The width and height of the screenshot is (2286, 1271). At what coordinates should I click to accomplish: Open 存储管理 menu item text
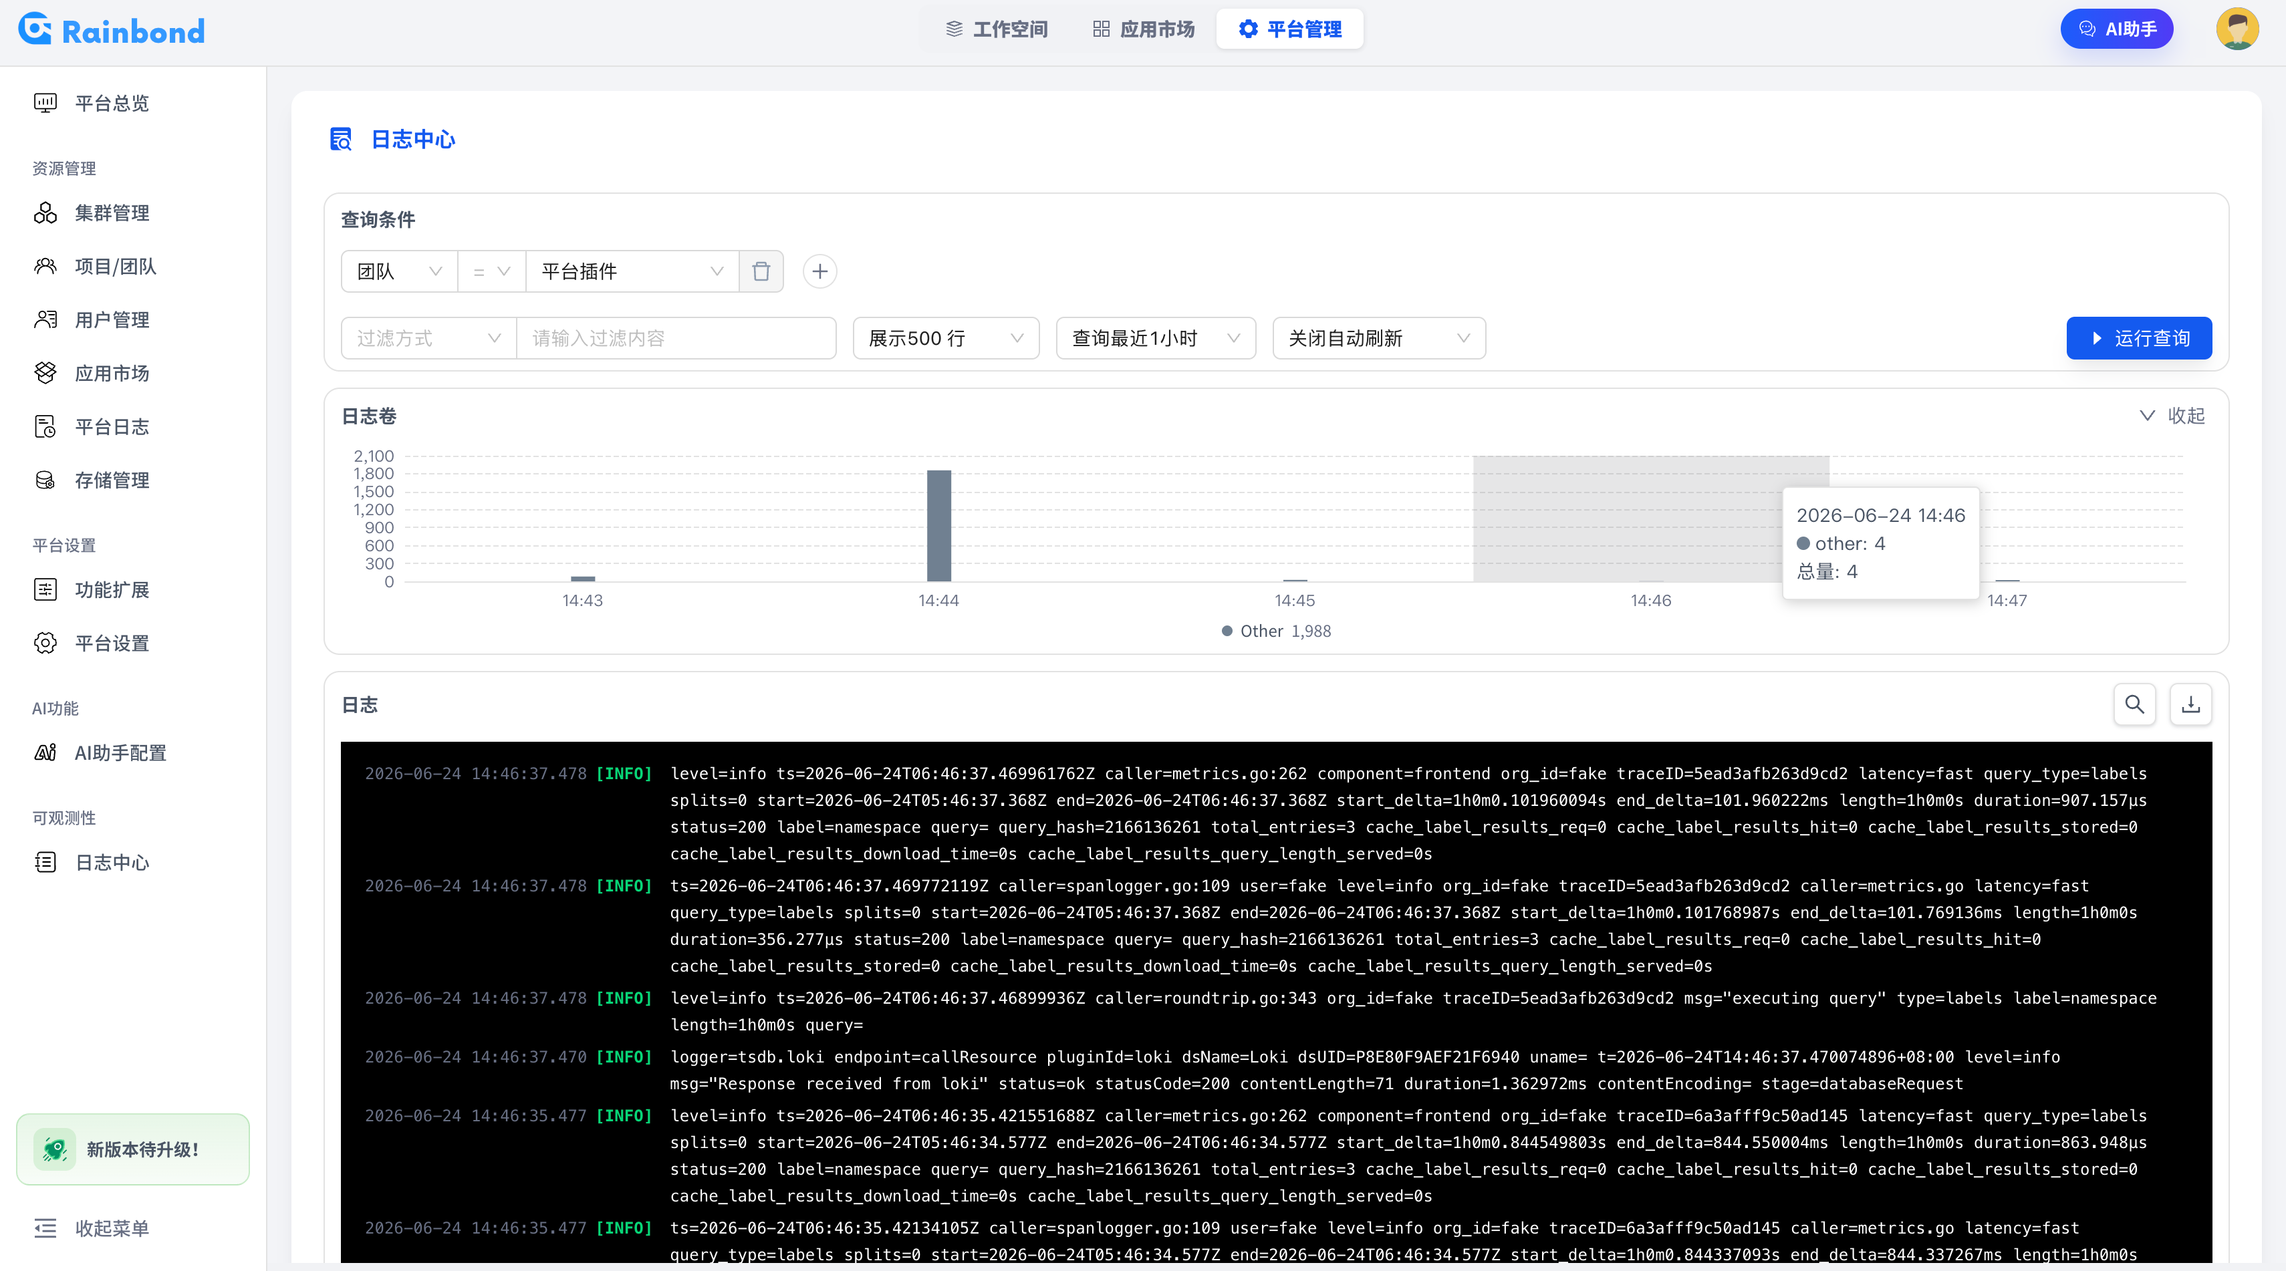(112, 480)
